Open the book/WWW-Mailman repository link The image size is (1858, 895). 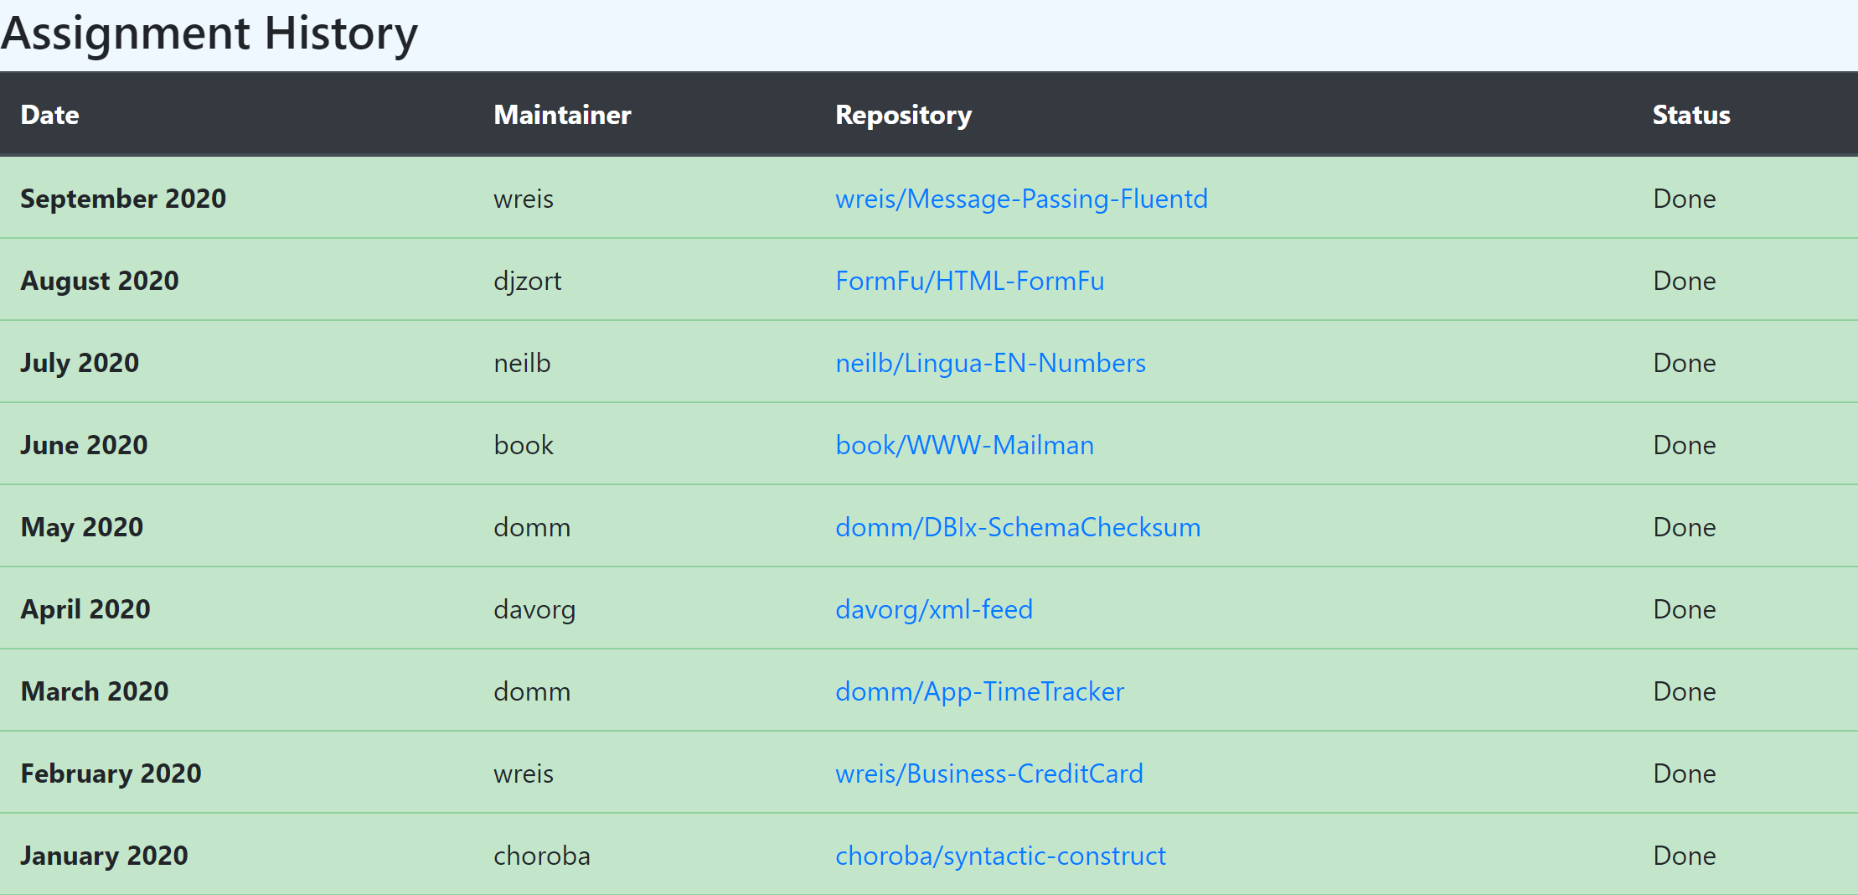[964, 445]
